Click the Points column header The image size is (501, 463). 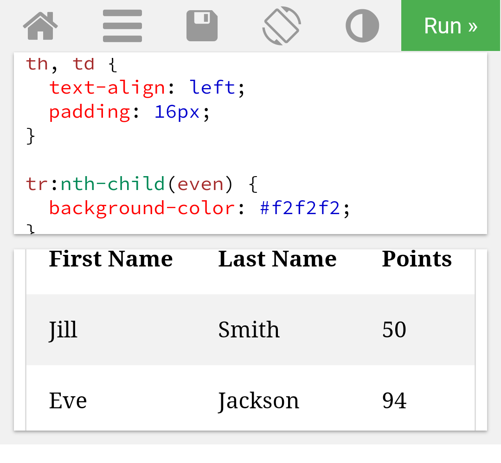(x=417, y=259)
